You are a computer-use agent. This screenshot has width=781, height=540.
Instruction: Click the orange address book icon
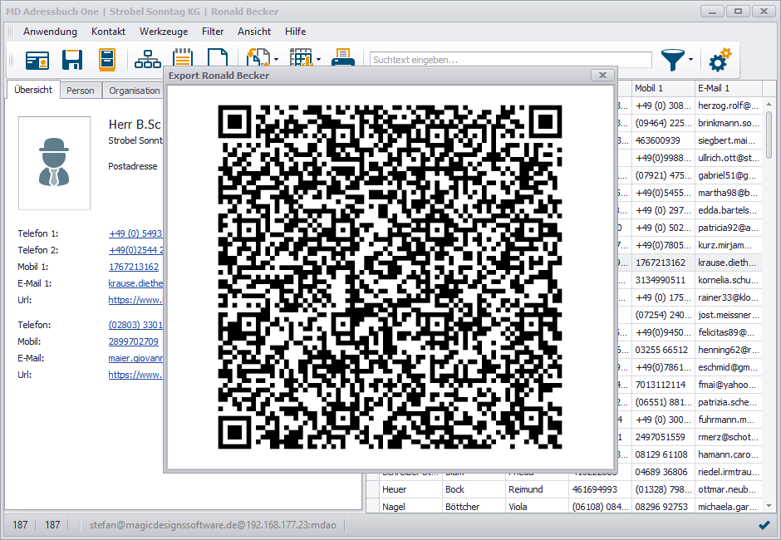click(107, 60)
